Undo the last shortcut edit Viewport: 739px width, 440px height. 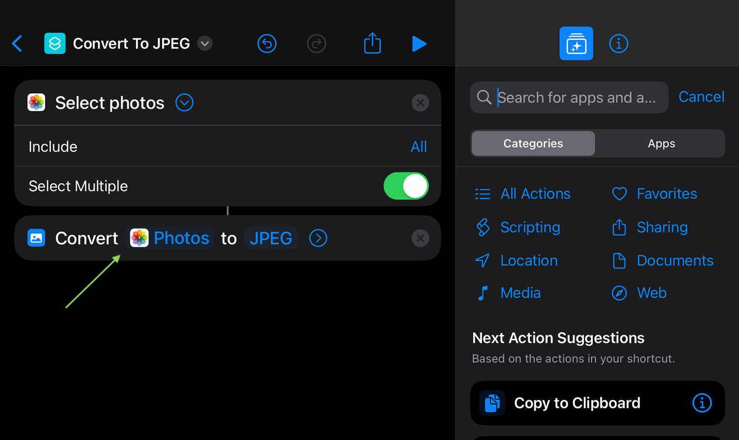pos(267,44)
